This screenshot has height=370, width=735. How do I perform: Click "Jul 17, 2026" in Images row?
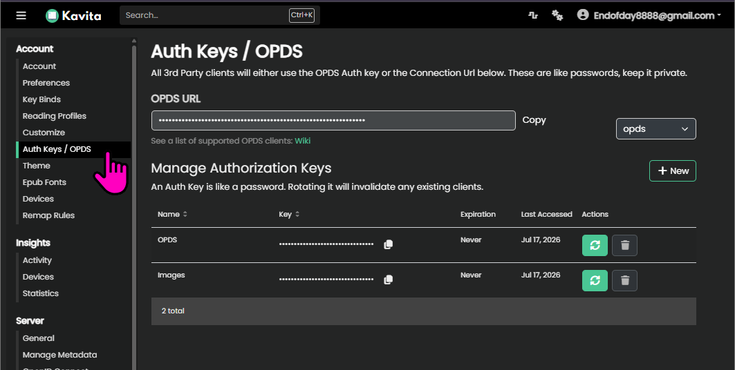click(541, 275)
